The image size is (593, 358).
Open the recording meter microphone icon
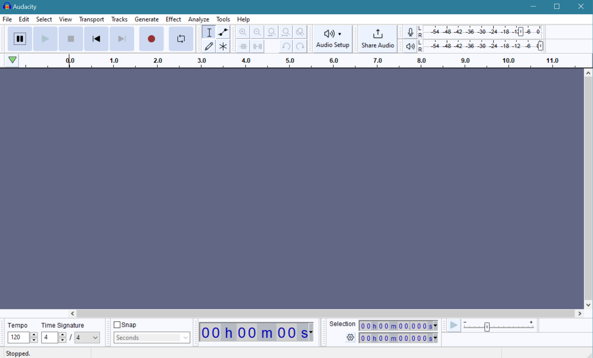tap(410, 32)
